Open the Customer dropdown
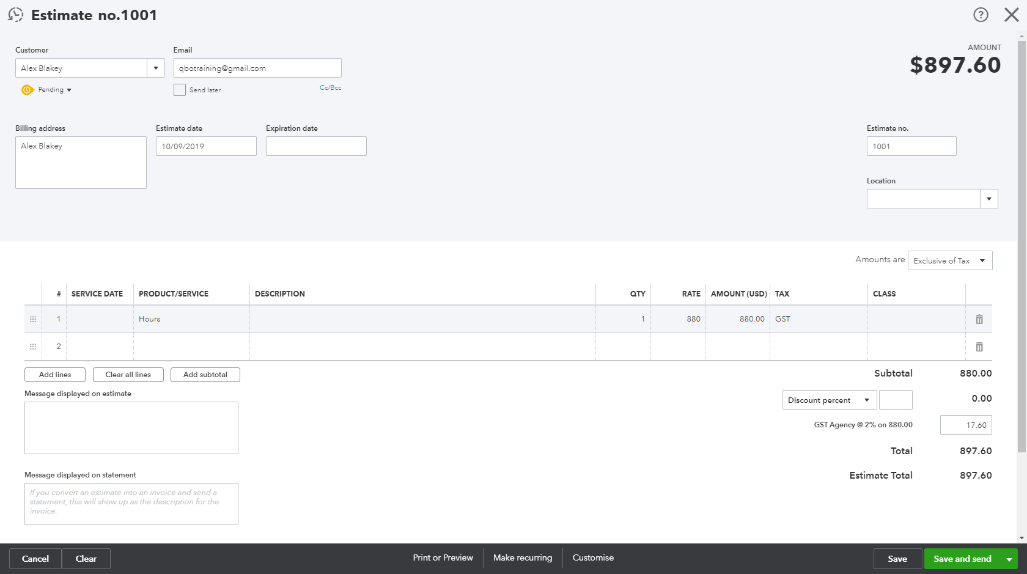The image size is (1027, 574). click(x=156, y=67)
